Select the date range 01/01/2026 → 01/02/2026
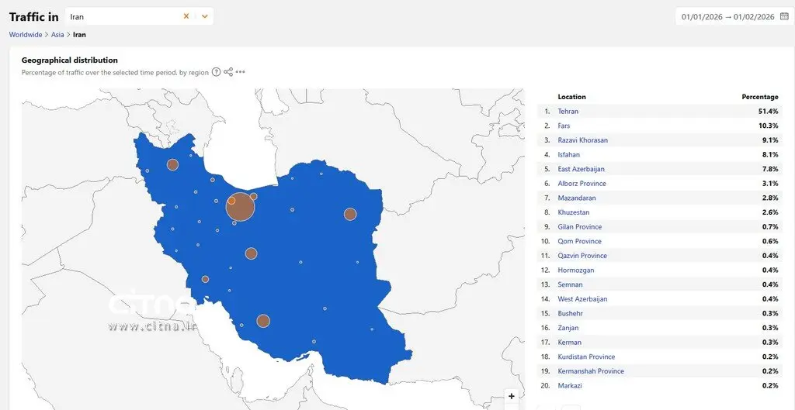The image size is (795, 410). point(727,17)
